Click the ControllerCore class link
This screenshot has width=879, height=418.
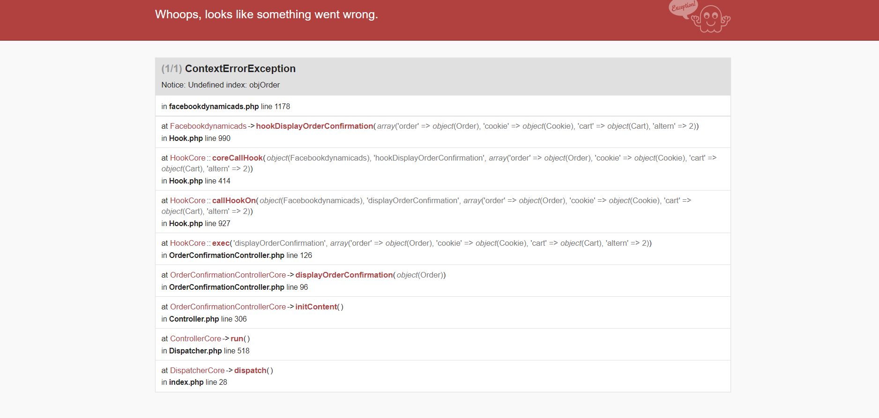195,339
